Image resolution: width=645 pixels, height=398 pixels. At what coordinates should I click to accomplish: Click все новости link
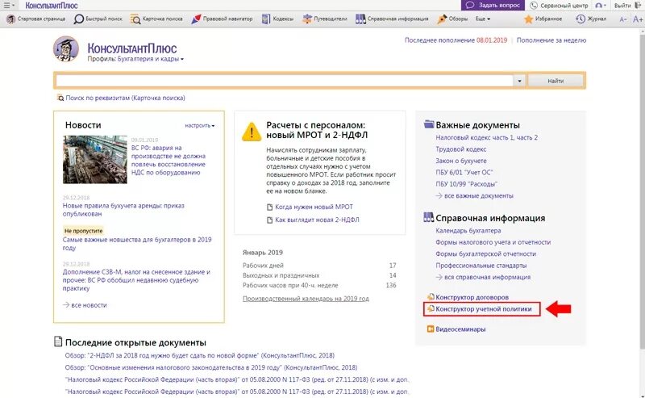pos(85,305)
